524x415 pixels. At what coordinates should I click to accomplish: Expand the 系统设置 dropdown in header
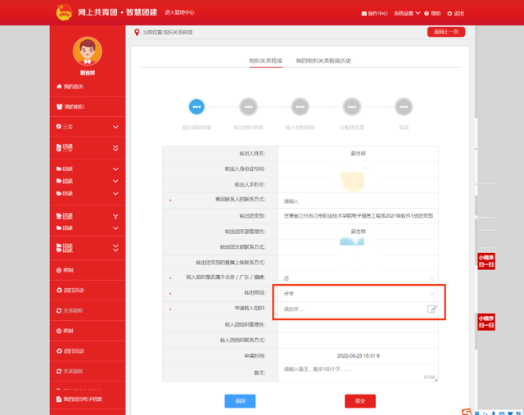pyautogui.click(x=407, y=13)
